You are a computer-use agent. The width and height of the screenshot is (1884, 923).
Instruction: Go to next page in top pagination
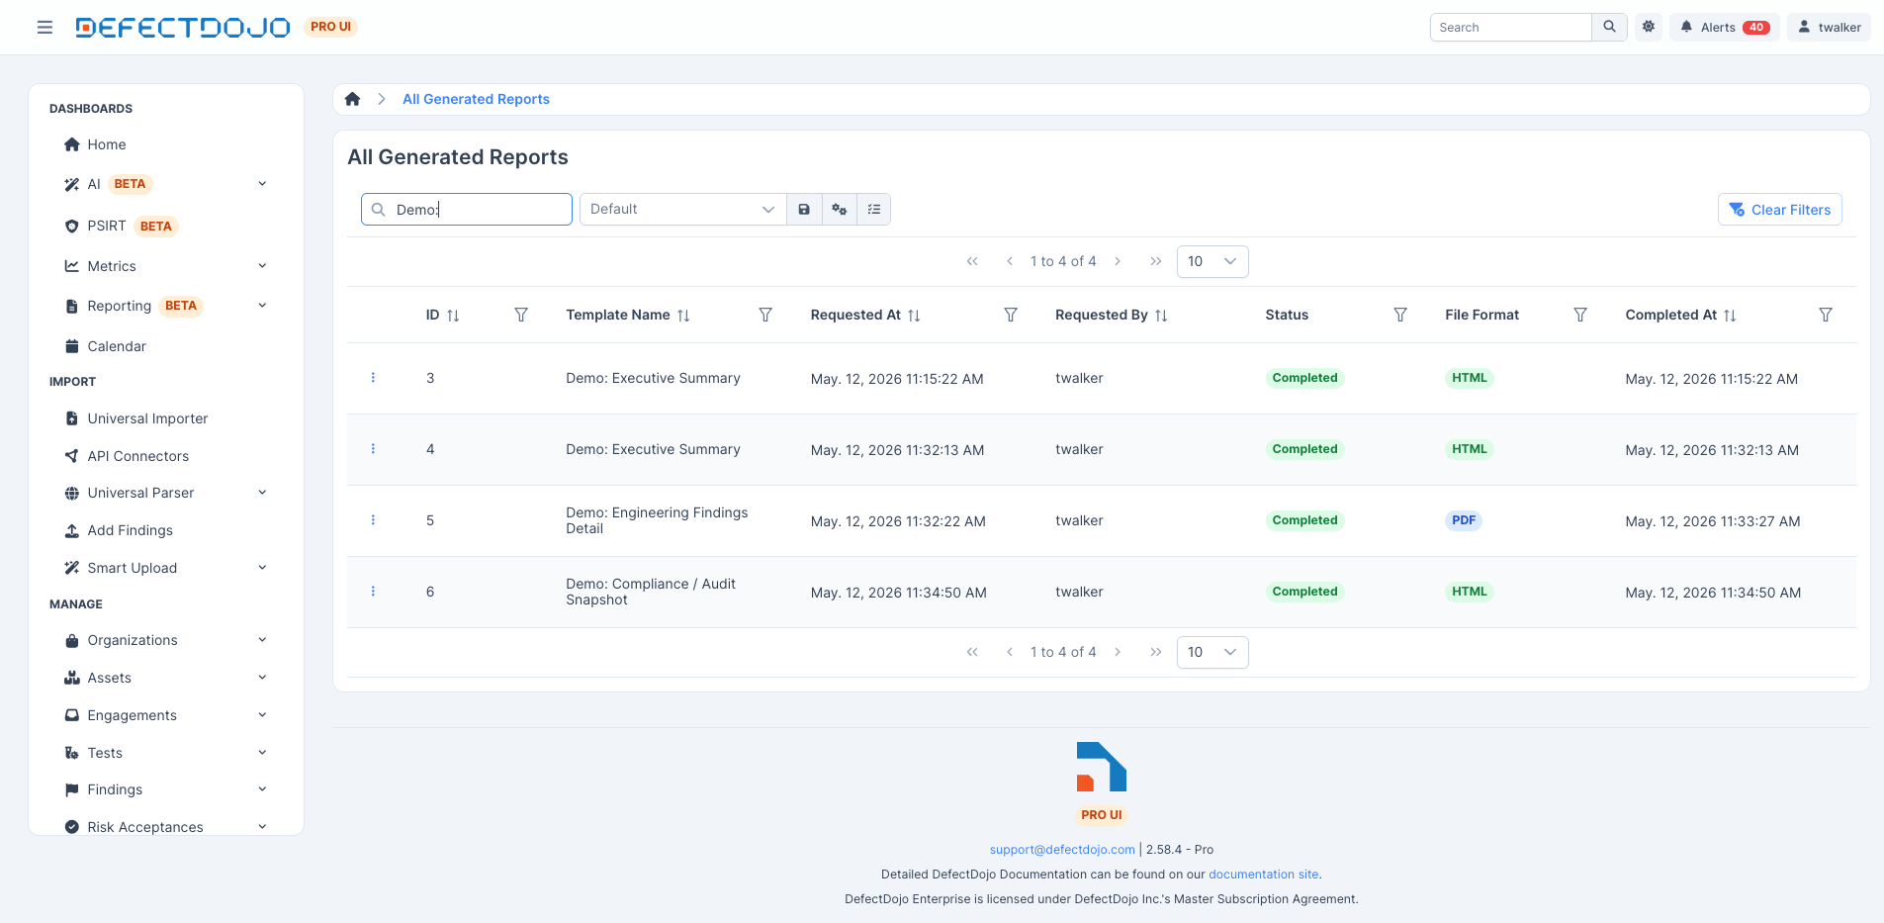1118,261
